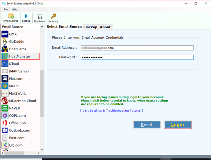Focus the Password input field

coord(137,57)
